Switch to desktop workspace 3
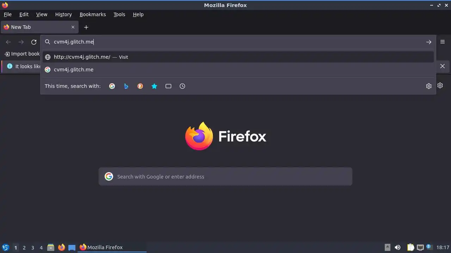Screen dimensions: 451x253 (32, 247)
